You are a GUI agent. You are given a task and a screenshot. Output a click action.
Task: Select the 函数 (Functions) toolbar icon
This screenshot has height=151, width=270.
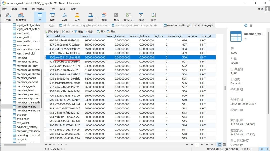[x=65, y=17]
